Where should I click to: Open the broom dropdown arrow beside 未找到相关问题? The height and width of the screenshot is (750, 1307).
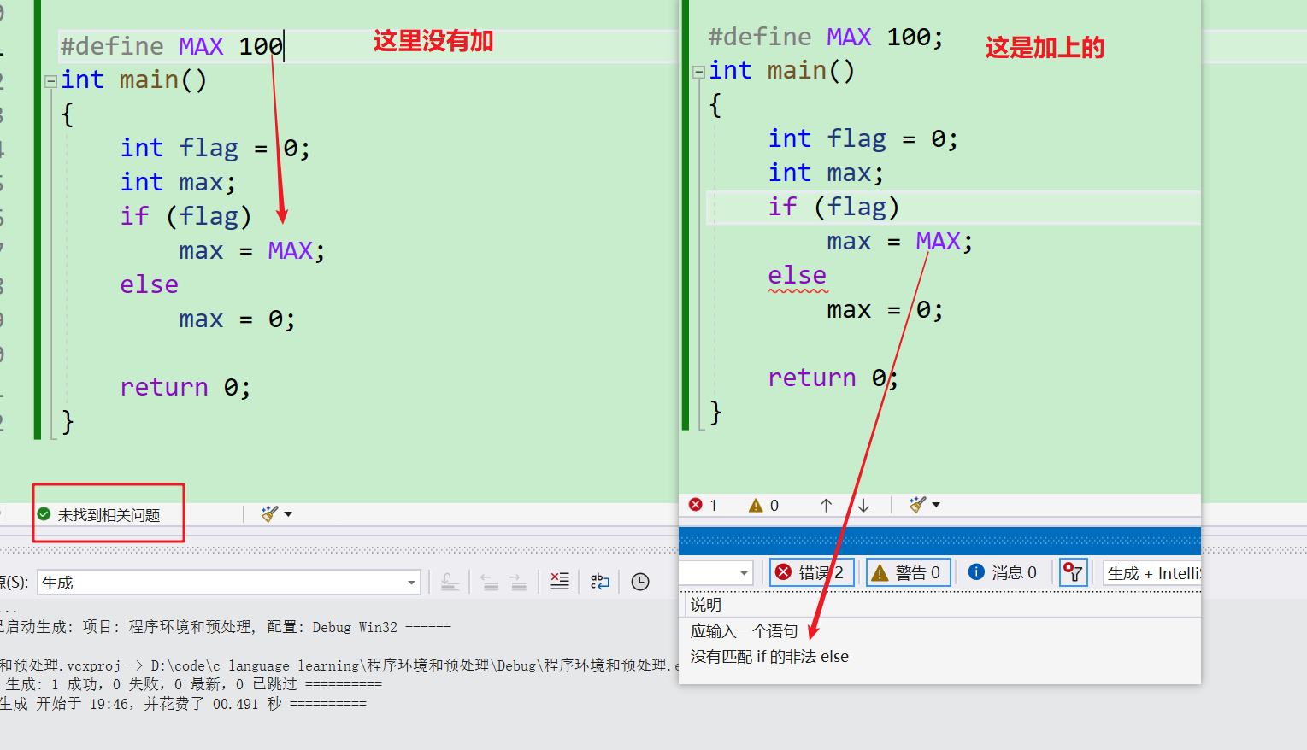[x=288, y=514]
